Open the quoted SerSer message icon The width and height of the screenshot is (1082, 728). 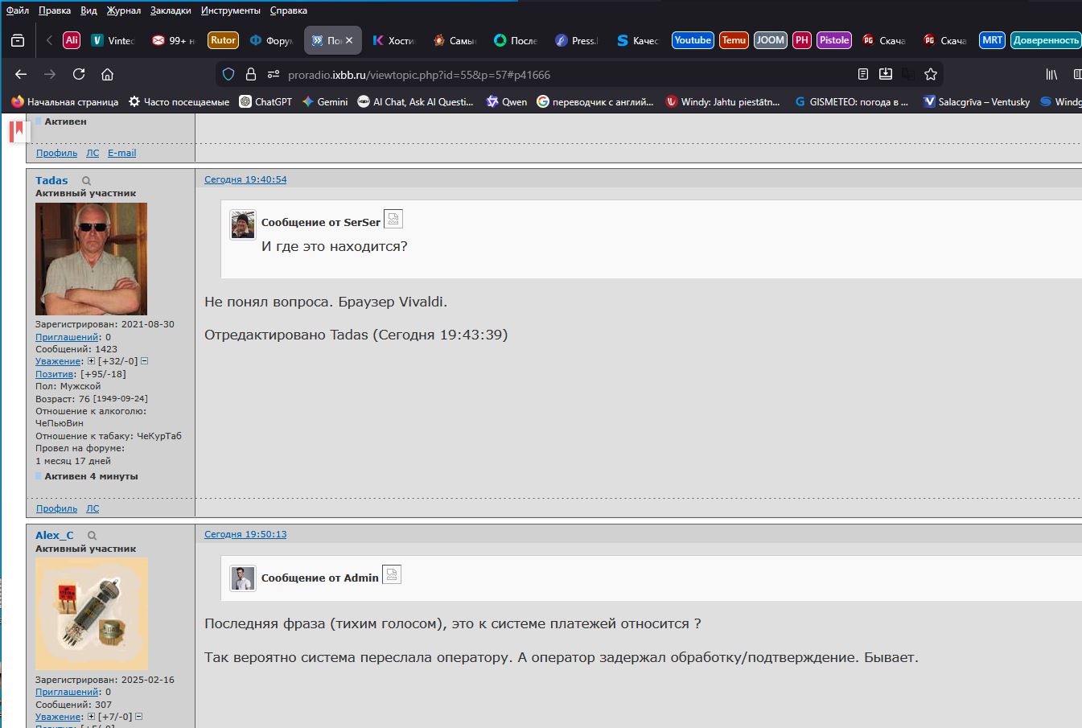pos(393,219)
